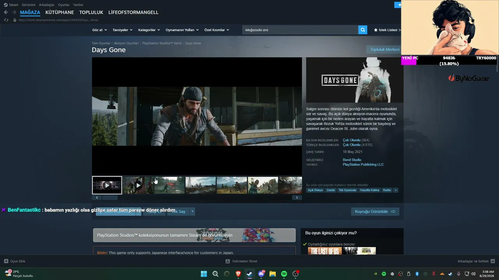Expand the Özel Kısımlar dropdown
This screenshot has width=499, height=280.
[217, 30]
